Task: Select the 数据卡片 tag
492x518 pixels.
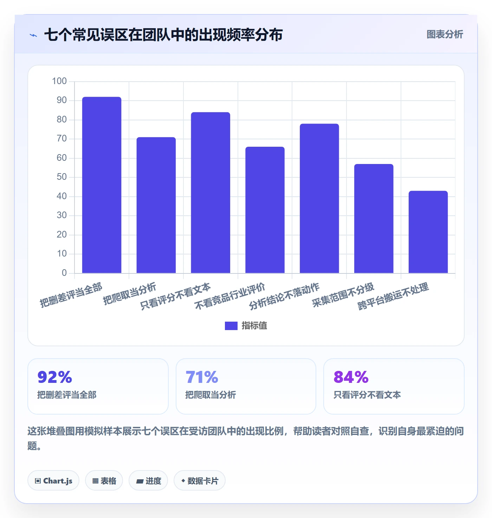Action: pyautogui.click(x=200, y=480)
